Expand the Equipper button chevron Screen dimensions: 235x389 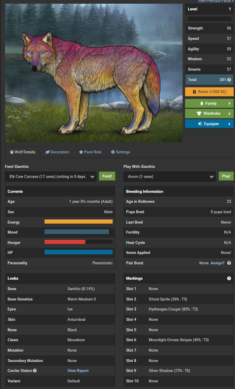click(229, 124)
